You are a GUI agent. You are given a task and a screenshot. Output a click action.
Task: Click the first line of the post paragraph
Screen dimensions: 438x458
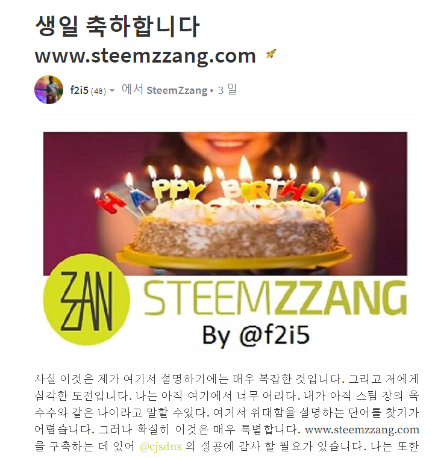coord(227,379)
